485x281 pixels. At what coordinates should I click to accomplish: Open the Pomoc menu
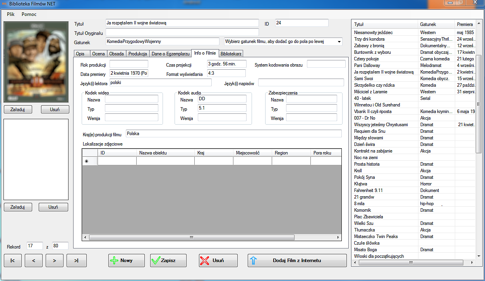[x=29, y=14]
